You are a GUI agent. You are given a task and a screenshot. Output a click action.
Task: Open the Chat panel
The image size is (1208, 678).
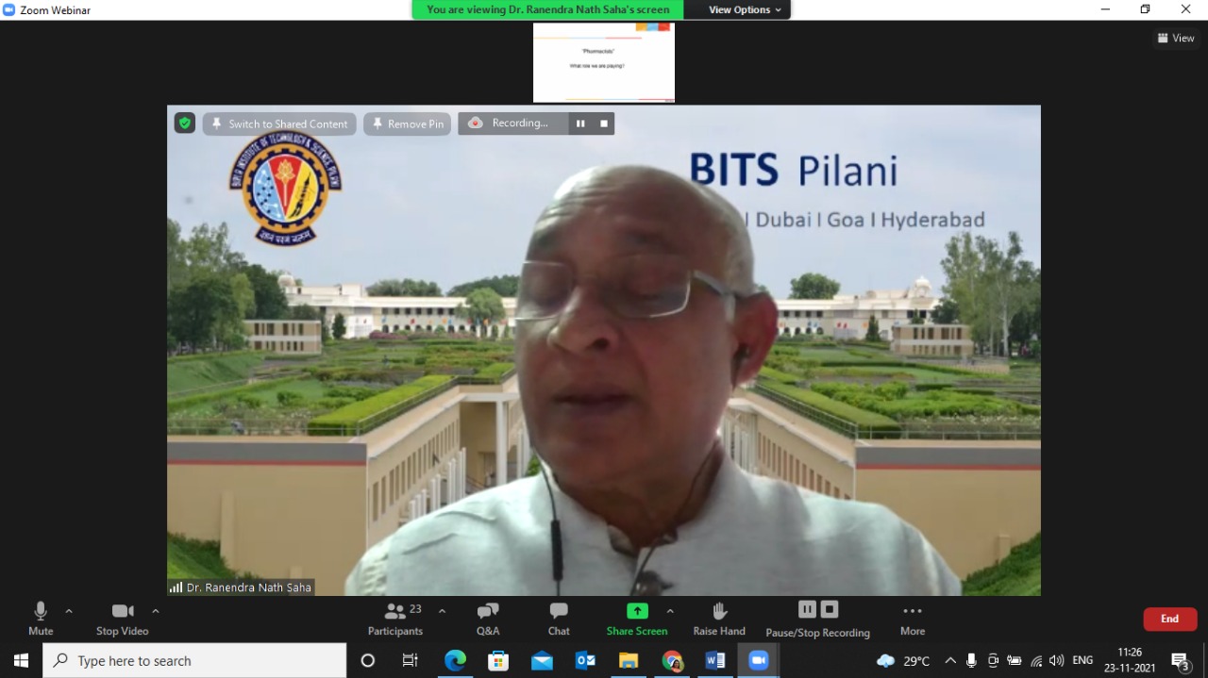click(559, 619)
